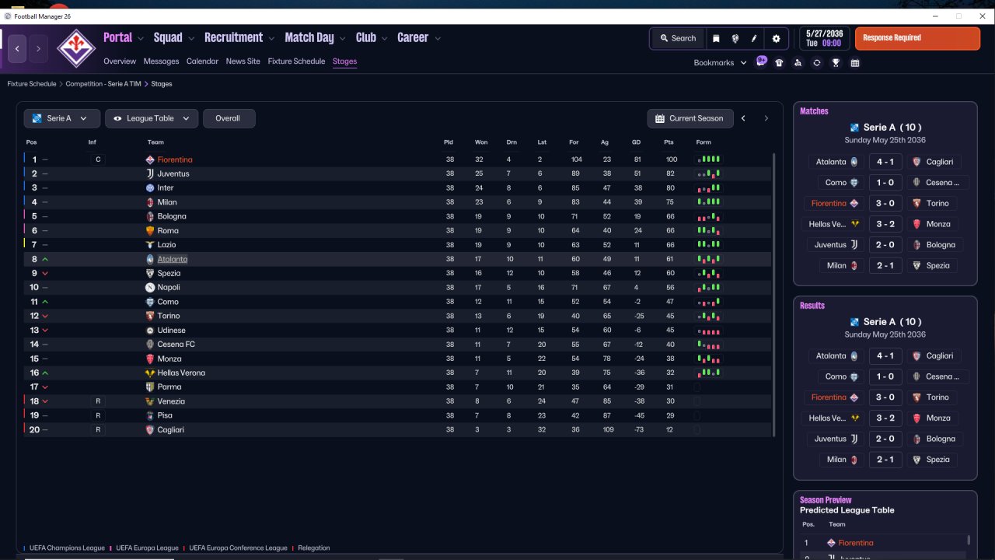Click the 5/27/2036 date and time box
Viewport: 995px width, 560px height.
pyautogui.click(x=824, y=38)
